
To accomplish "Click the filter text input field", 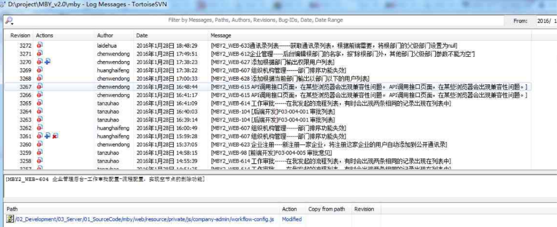I will [x=256, y=20].
